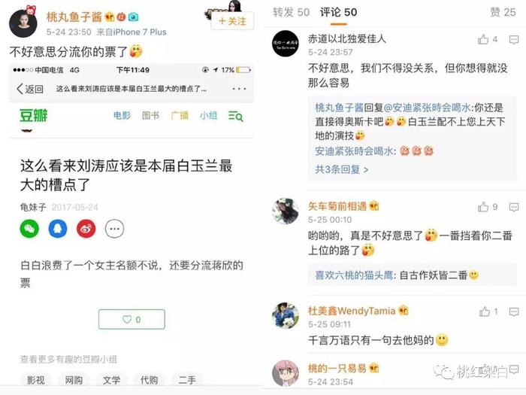Open Douban 电影 link
Screen dimensions: 526x395
click(x=122, y=116)
